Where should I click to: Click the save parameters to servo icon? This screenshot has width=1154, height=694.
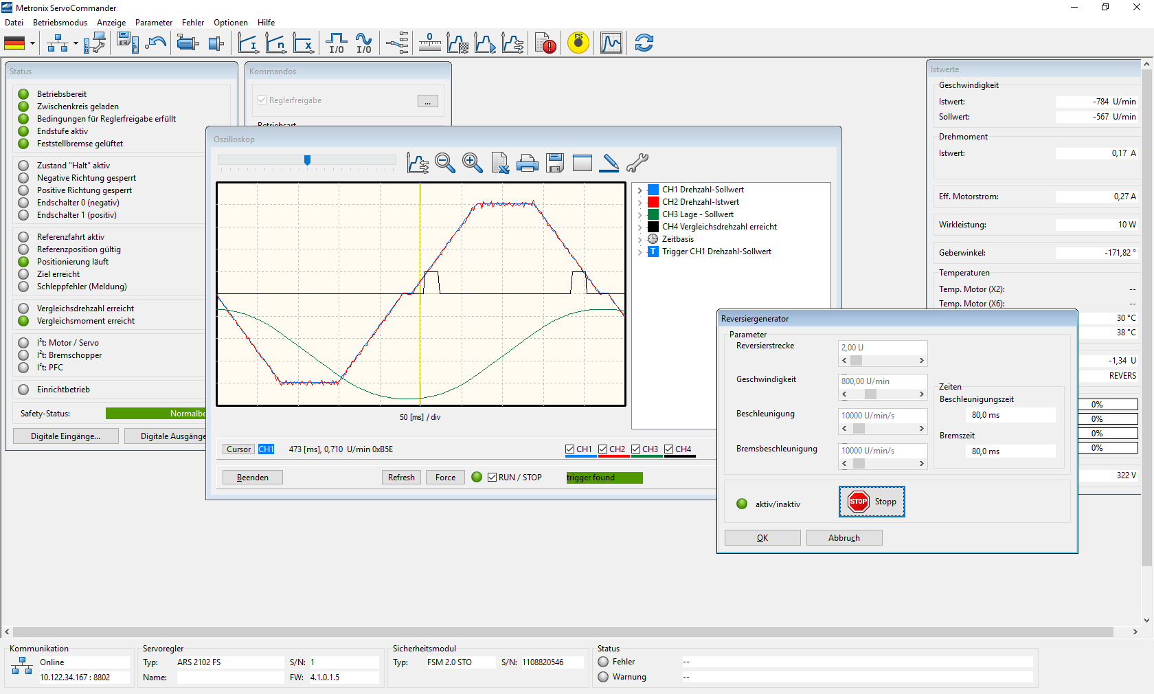pos(128,43)
